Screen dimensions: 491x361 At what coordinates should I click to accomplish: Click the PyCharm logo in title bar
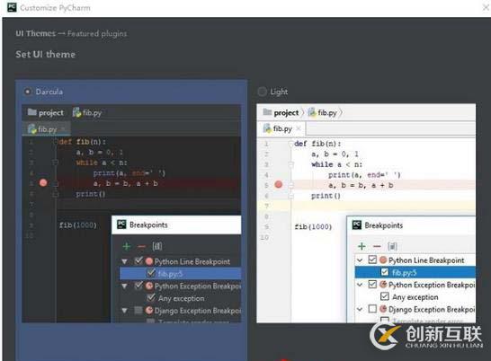tap(12, 7)
